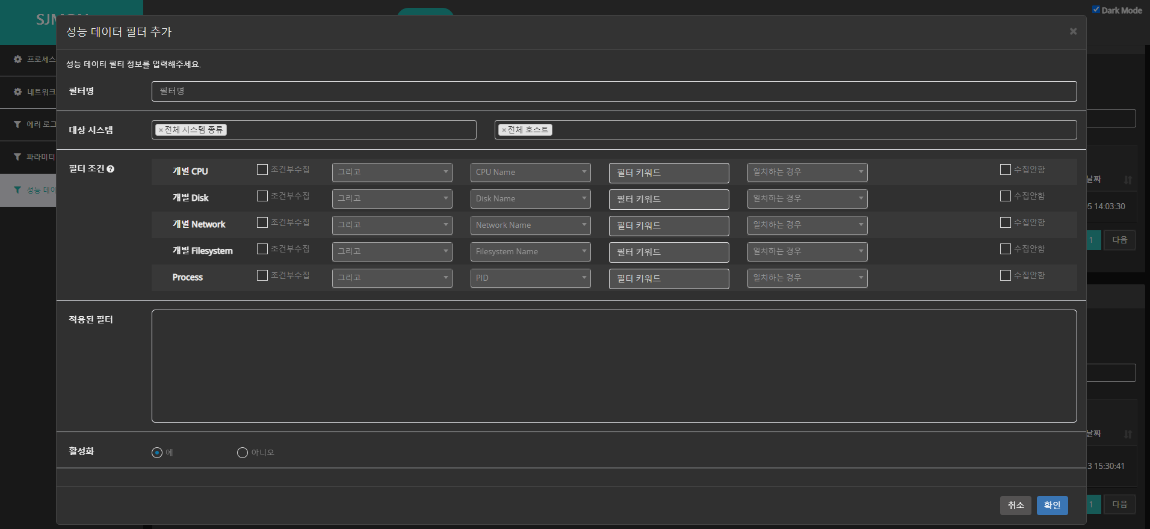Click the 전체 시스템 종류 system type field
The height and width of the screenshot is (529, 1150).
tap(314, 130)
